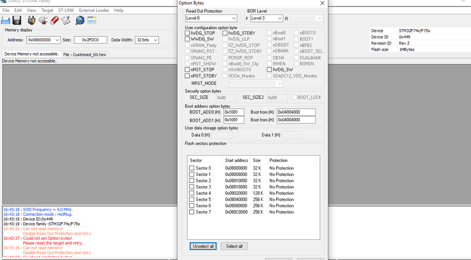Open the Edit menu
This screenshot has height=260, width=471.
[18, 10]
